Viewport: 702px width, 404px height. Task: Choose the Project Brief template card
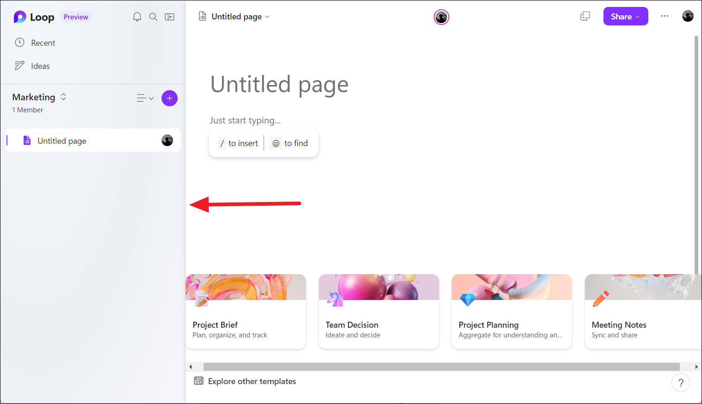(246, 312)
